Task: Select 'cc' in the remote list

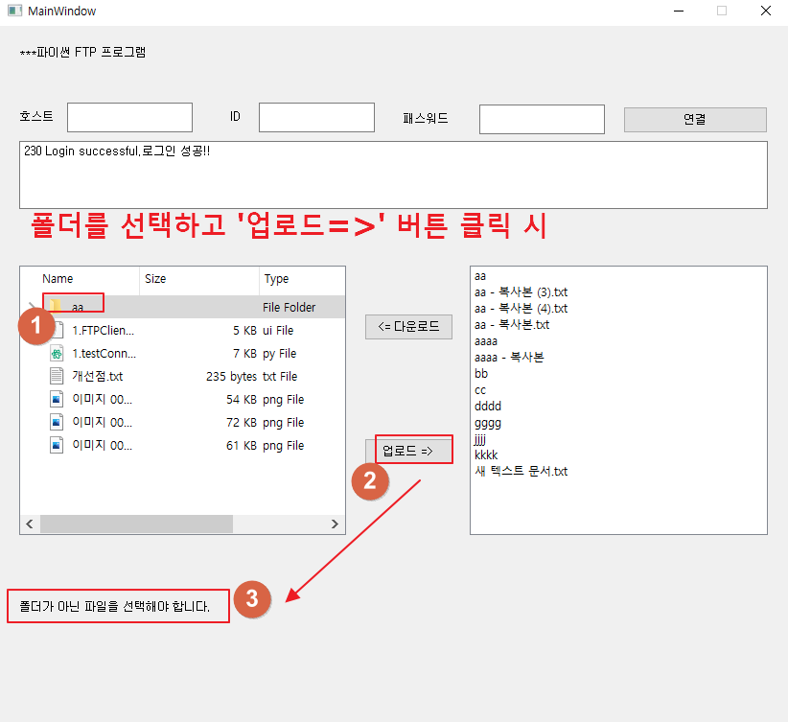Action: 480,390
